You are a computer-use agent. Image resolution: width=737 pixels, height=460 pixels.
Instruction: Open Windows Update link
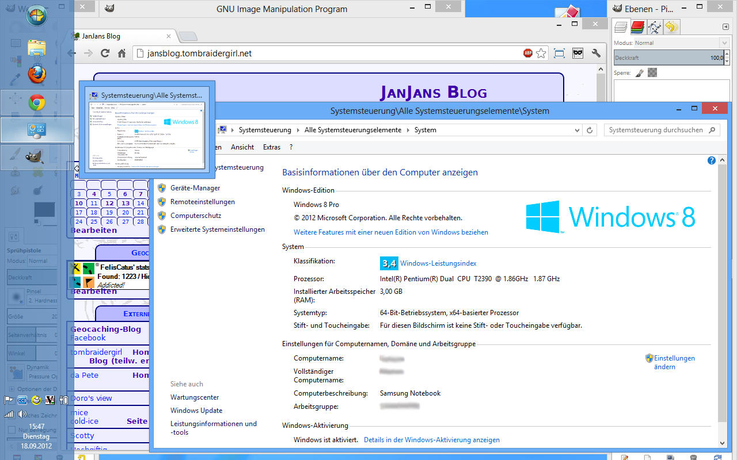(x=196, y=411)
